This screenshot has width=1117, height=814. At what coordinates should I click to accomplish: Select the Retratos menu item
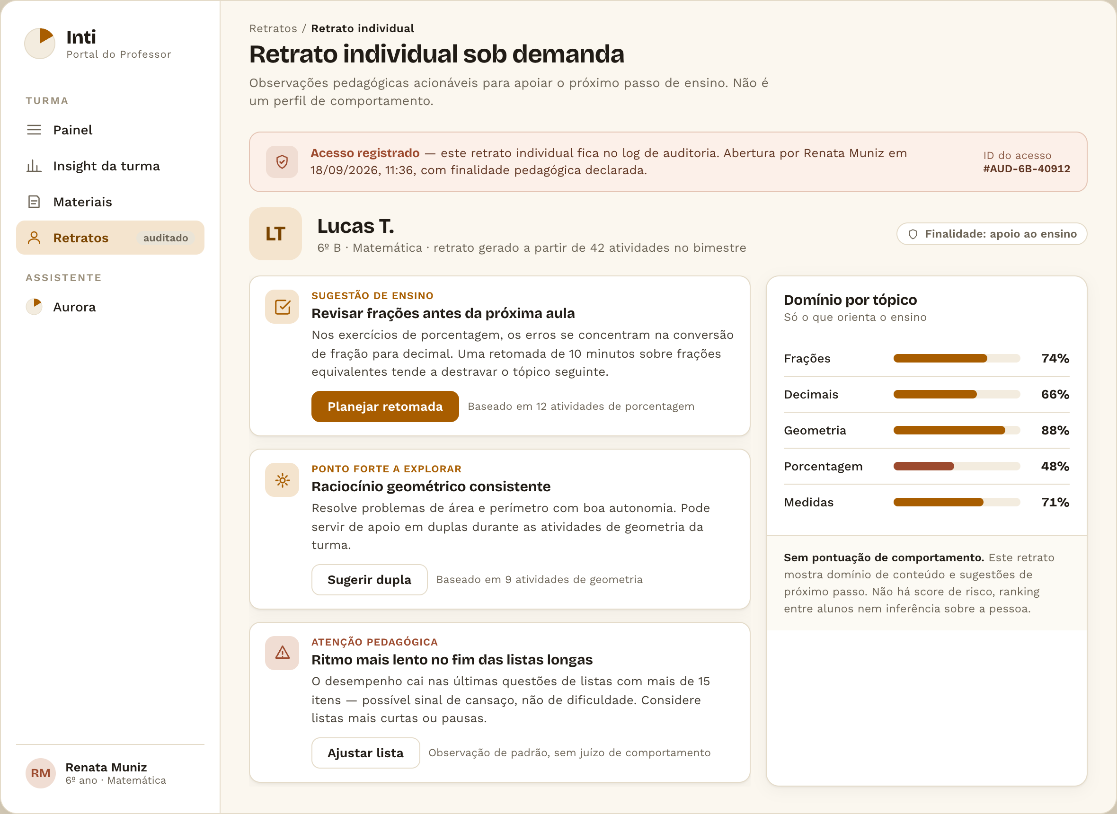[x=110, y=238]
